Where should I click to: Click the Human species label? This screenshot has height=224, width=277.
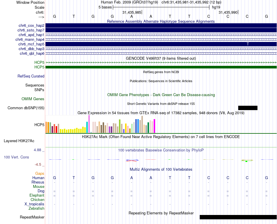point(38,178)
